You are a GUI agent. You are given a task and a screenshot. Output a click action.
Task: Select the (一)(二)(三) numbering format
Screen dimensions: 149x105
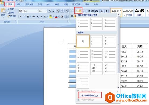97,68
